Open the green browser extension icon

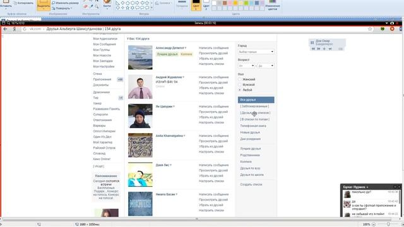pos(383,29)
